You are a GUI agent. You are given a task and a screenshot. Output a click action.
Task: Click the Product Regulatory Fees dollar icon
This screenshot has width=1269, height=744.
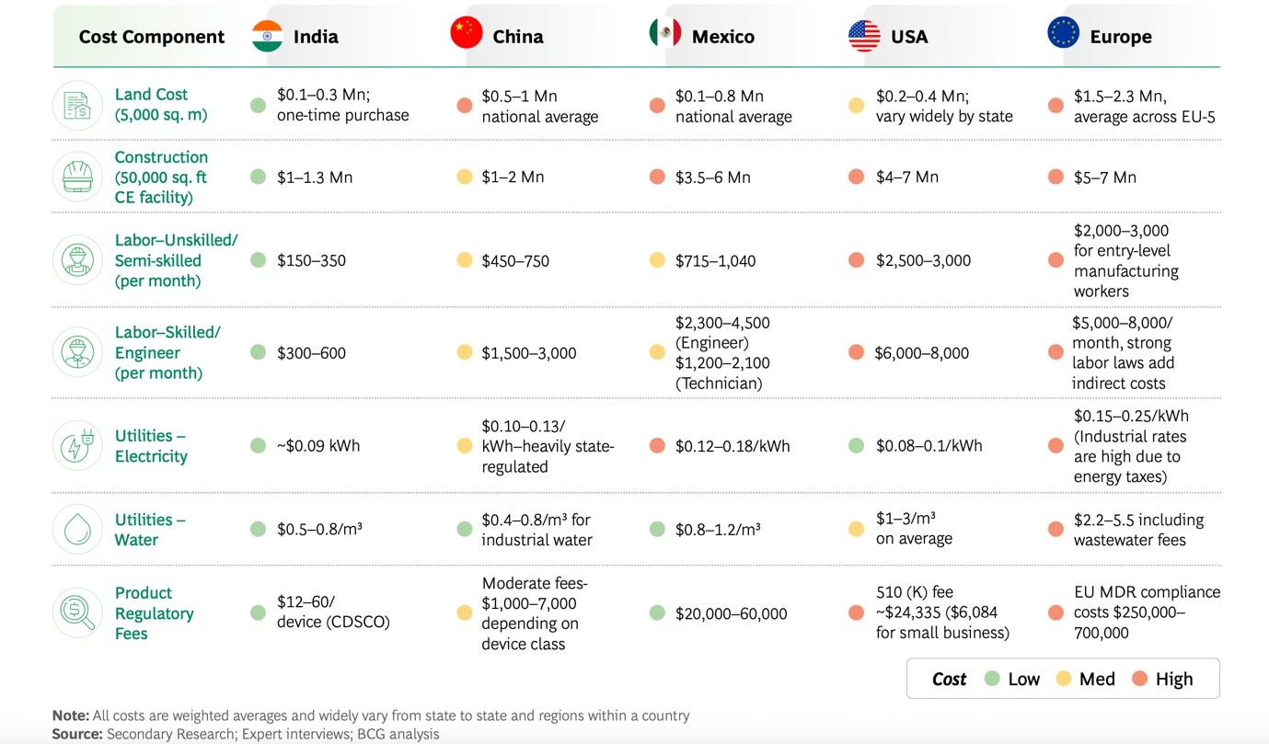pyautogui.click(x=77, y=612)
